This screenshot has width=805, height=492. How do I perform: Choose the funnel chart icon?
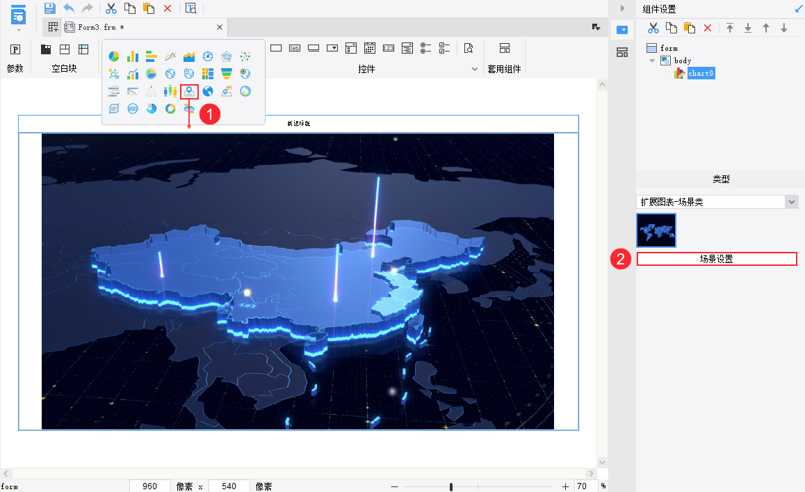click(227, 74)
